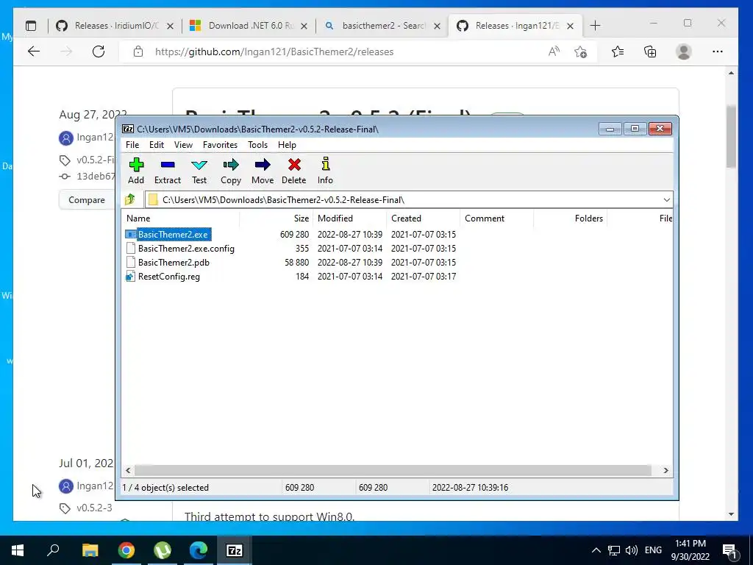The width and height of the screenshot is (753, 565).
Task: Go up one folder level in 7-Zip
Action: [129, 199]
